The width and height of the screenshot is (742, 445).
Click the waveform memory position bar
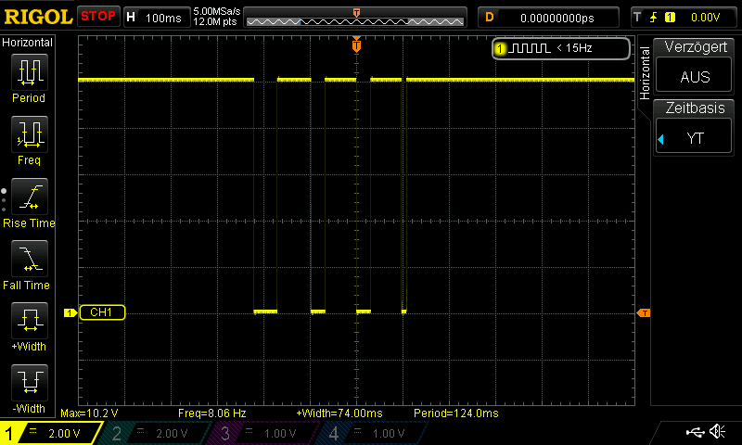[356, 18]
